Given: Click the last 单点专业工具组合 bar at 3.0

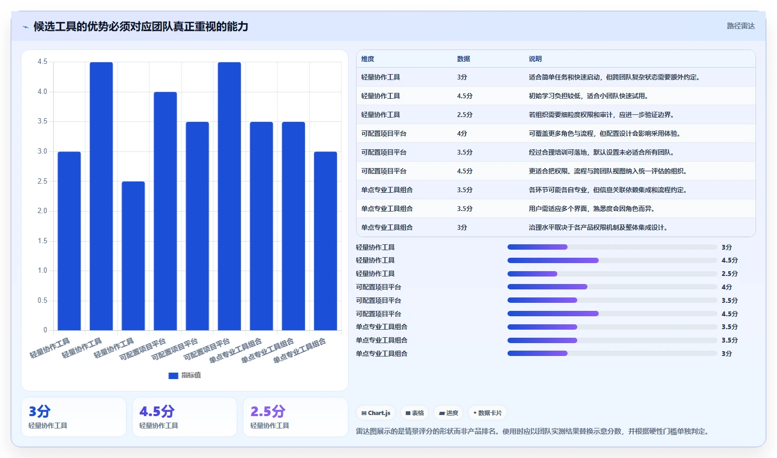Looking at the screenshot, I should point(325,241).
